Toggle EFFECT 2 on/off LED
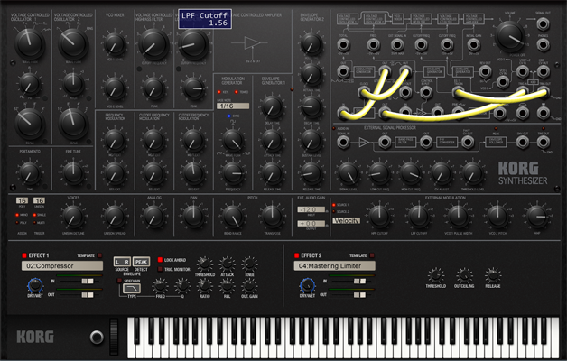Image resolution: width=567 pixels, height=361 pixels. (x=296, y=255)
